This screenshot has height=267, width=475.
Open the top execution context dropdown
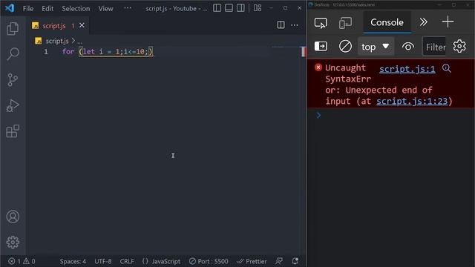(x=376, y=47)
